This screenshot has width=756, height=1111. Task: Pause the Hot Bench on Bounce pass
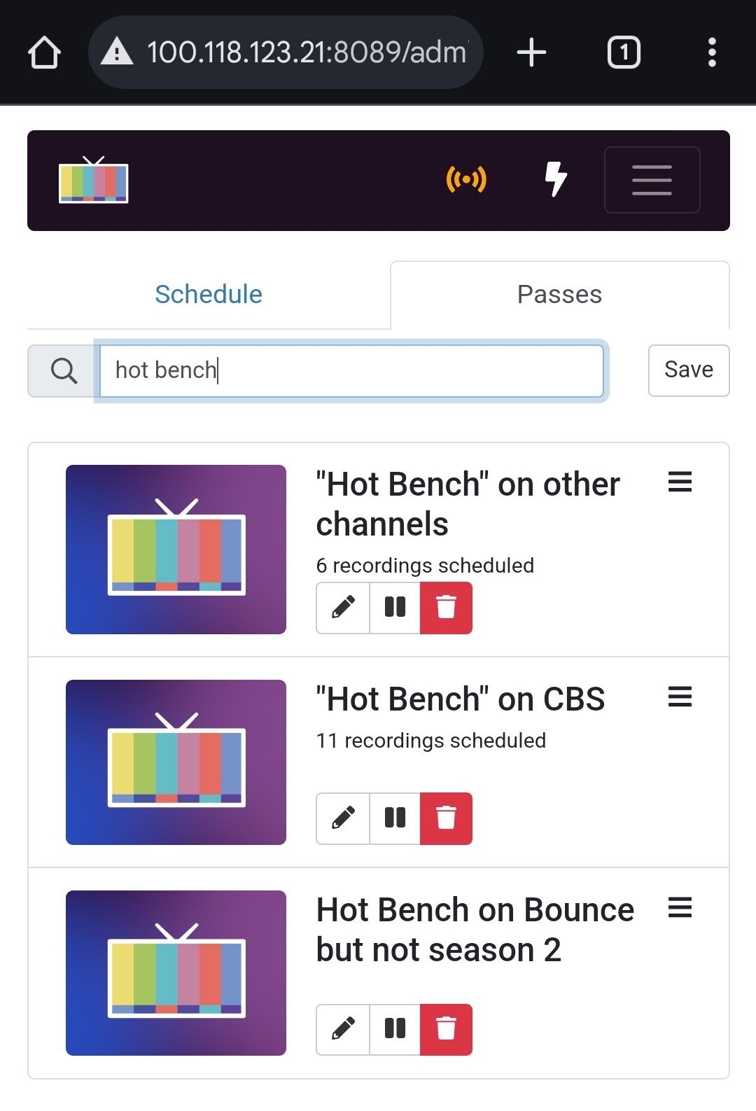395,1028
